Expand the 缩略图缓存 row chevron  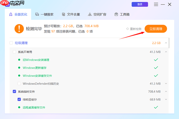166,99
